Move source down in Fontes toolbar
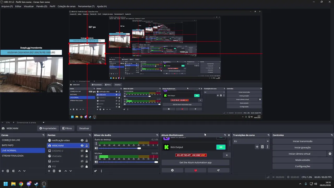334x188 pixels. pos(70,171)
